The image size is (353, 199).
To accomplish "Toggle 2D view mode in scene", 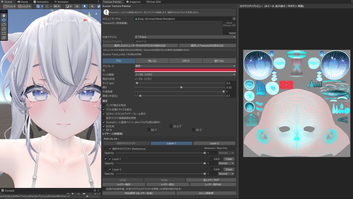I will coord(77,6).
